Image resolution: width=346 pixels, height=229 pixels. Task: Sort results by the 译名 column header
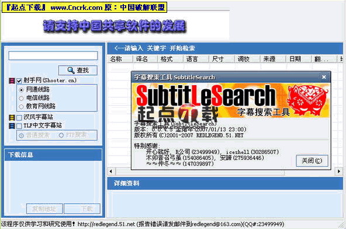(x=145, y=59)
